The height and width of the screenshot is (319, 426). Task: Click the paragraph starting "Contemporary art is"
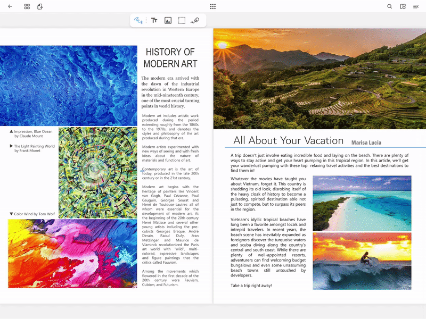(x=170, y=174)
